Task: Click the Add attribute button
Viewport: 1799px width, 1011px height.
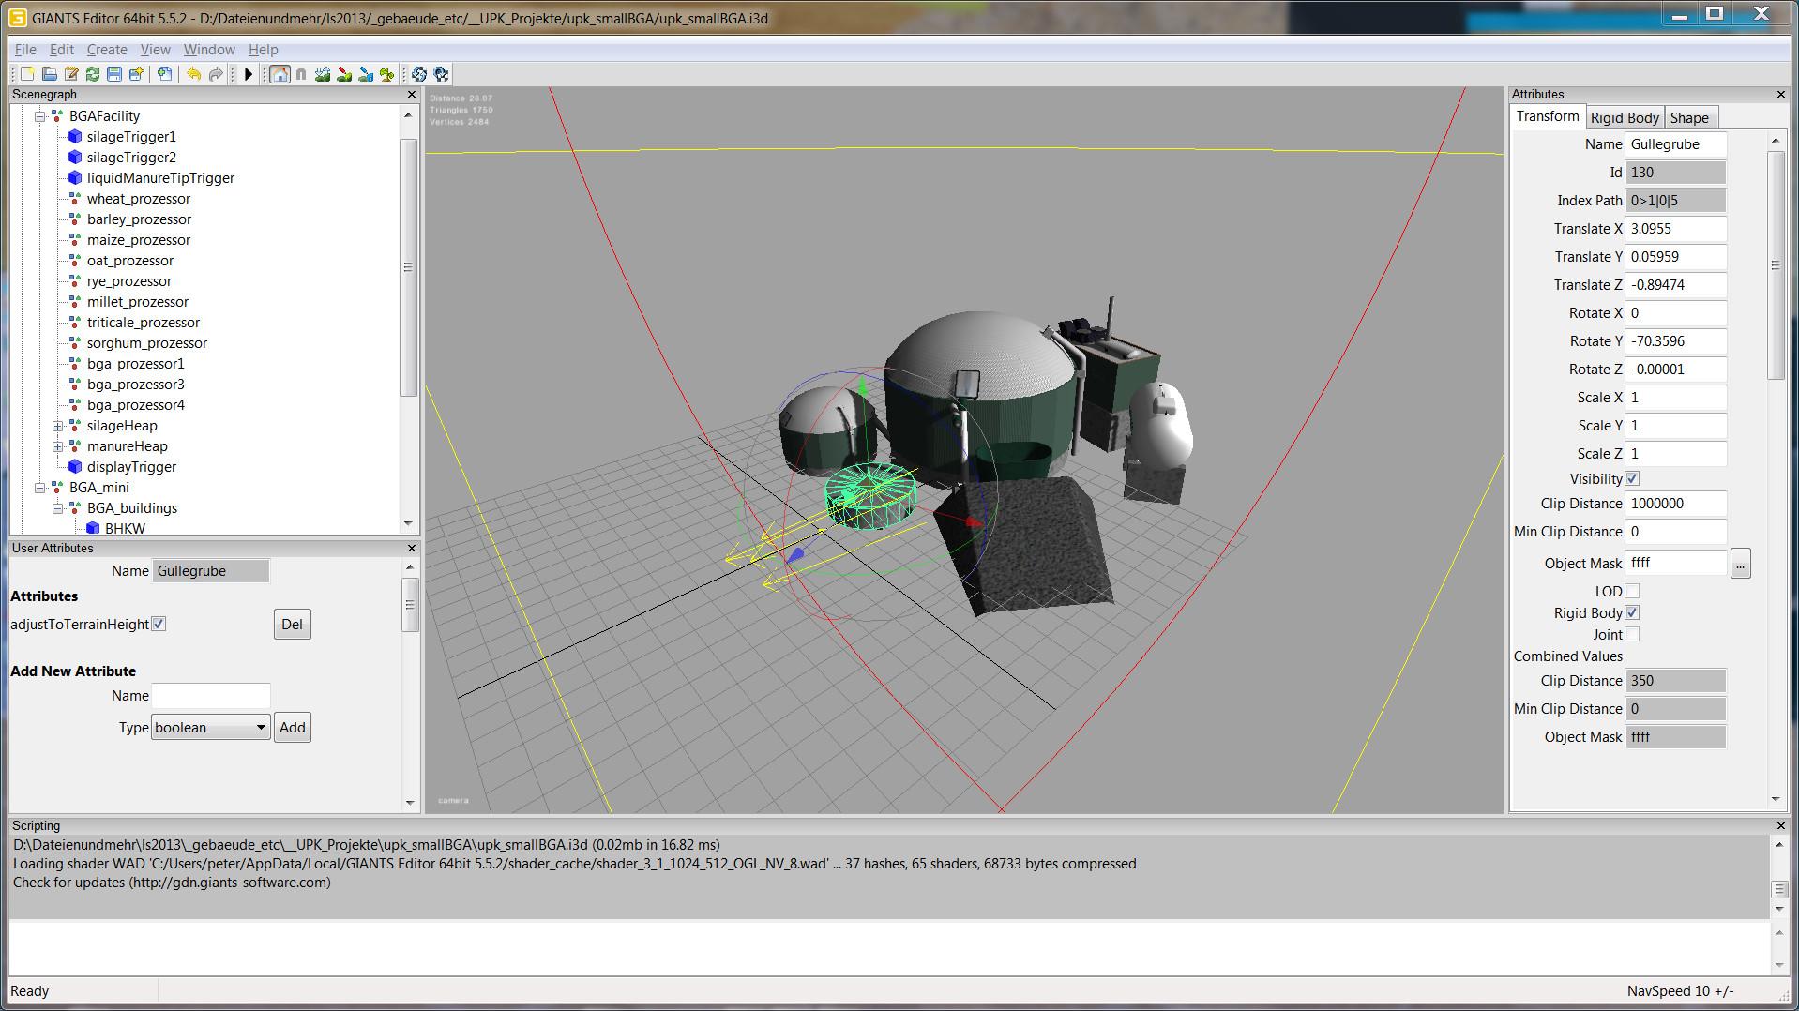Action: [x=292, y=728]
